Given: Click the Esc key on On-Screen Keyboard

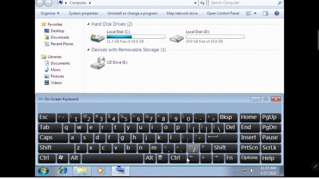Looking at the screenshot, I should point(47,118).
